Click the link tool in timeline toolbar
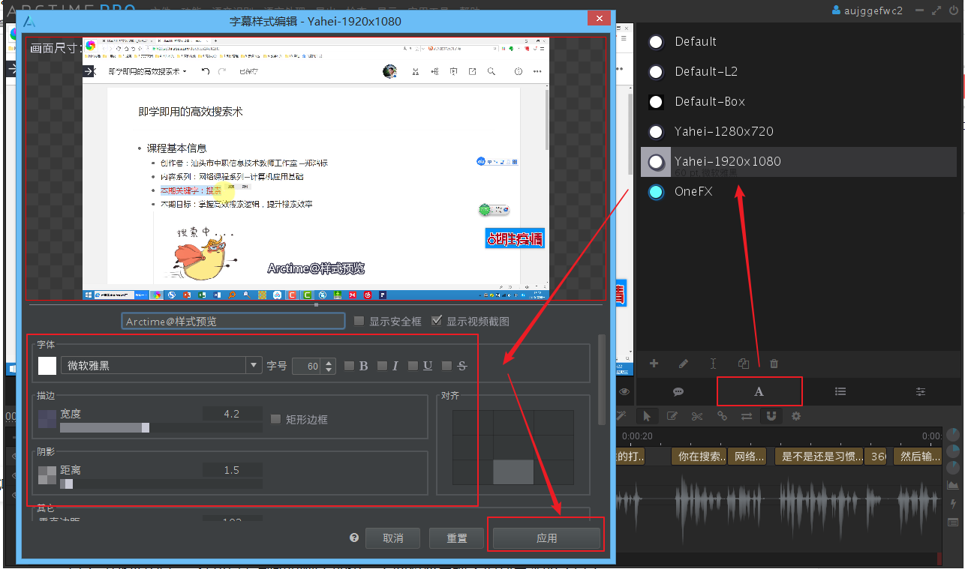This screenshot has height=569, width=965. 721,416
